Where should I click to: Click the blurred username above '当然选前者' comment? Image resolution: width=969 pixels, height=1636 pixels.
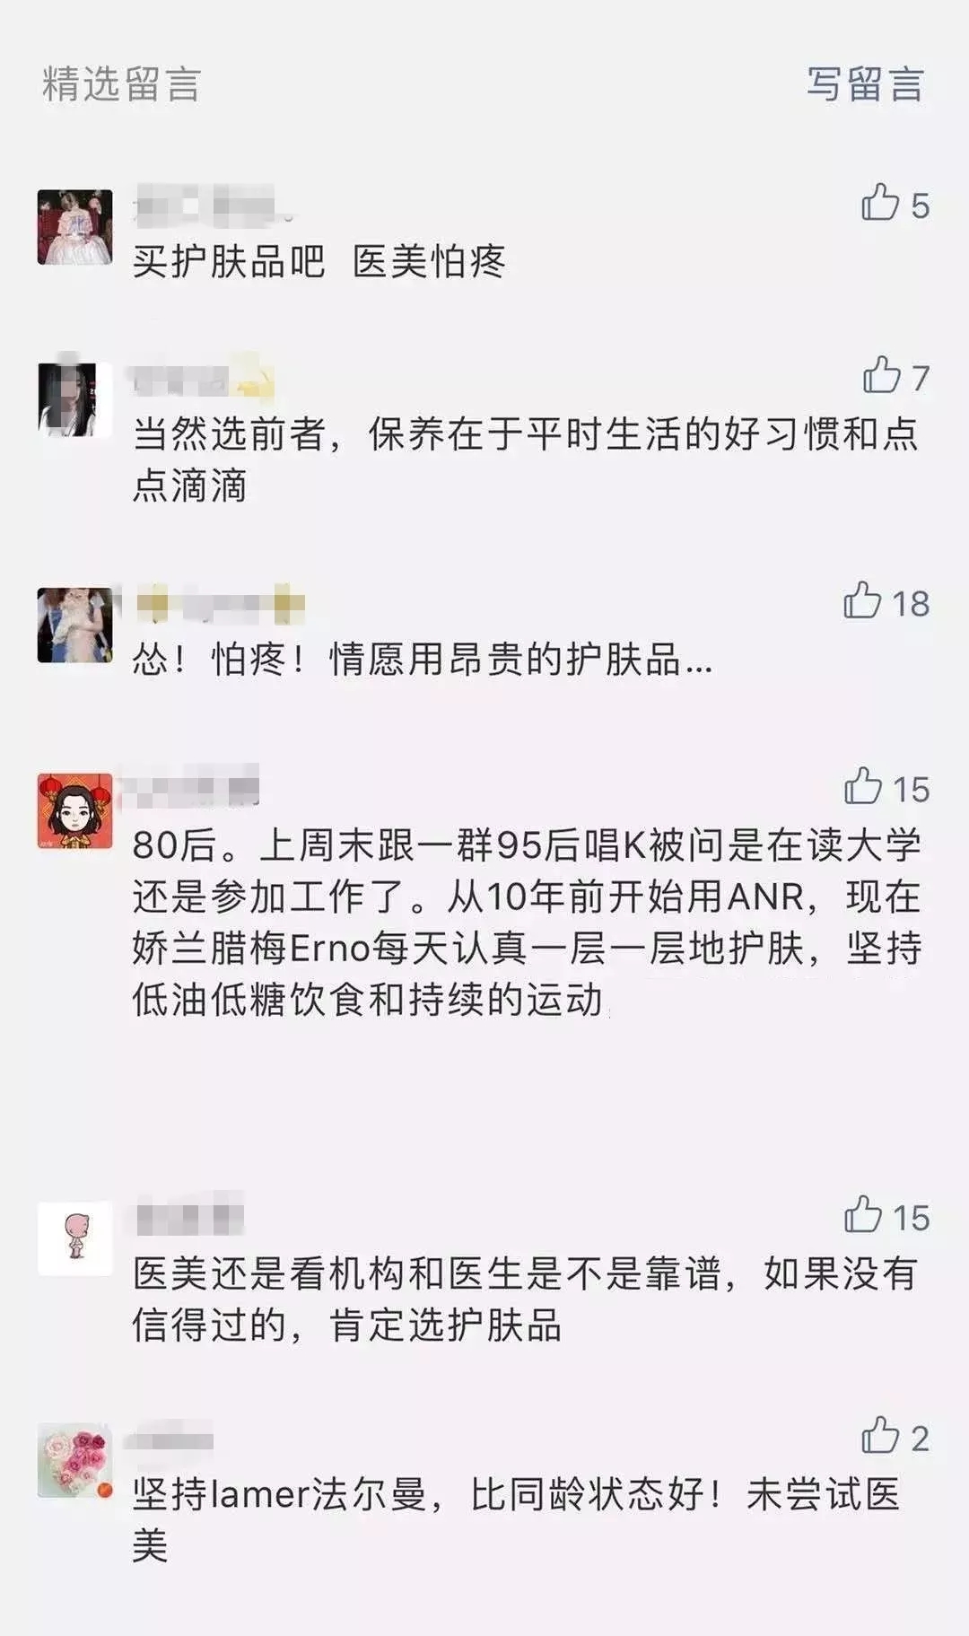203,380
